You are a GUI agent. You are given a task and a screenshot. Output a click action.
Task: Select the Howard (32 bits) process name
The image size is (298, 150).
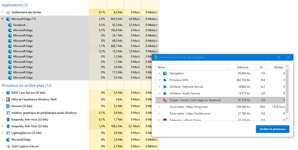(22, 106)
